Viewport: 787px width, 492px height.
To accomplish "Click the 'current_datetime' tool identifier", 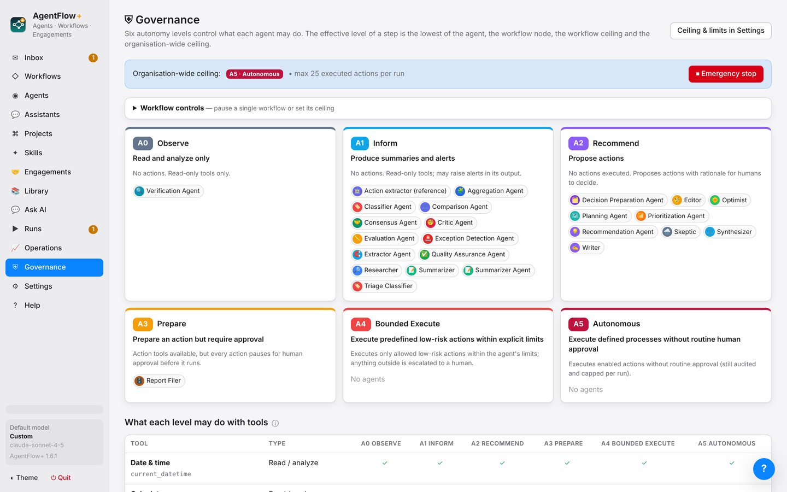I will (x=161, y=475).
